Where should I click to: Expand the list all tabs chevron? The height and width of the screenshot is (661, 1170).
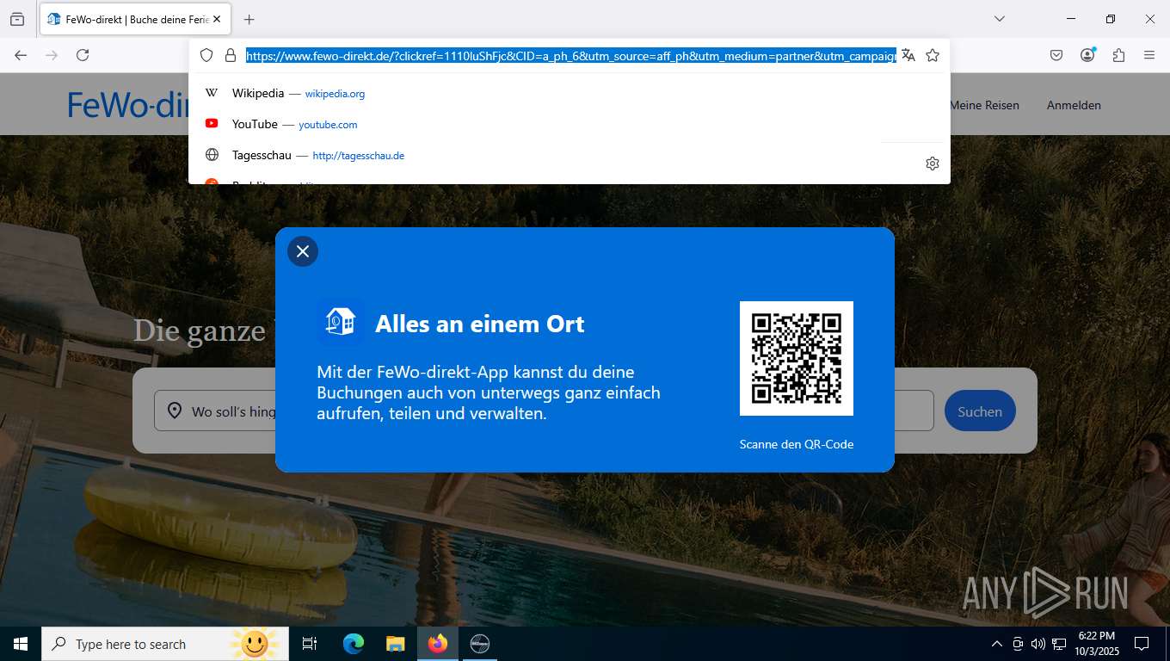(1000, 19)
